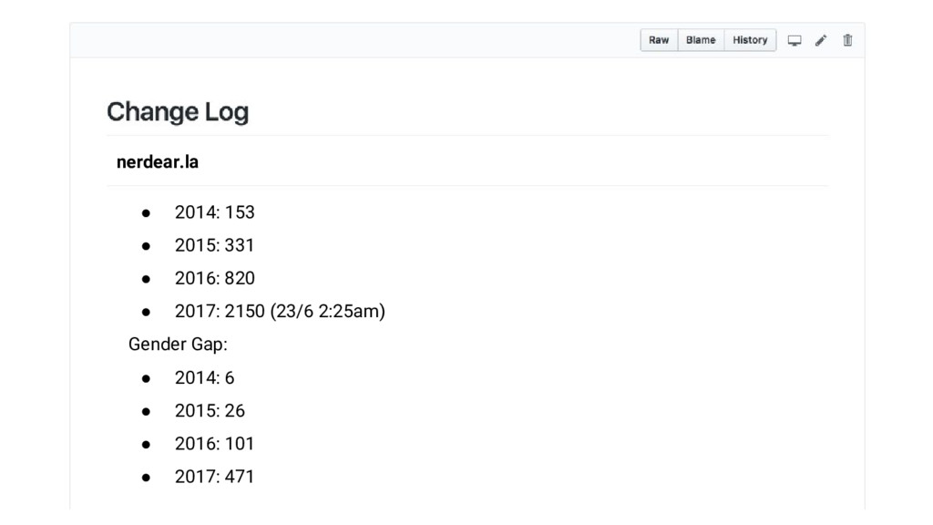Select the "2017: 2150" attendance entry

pyautogui.click(x=220, y=311)
